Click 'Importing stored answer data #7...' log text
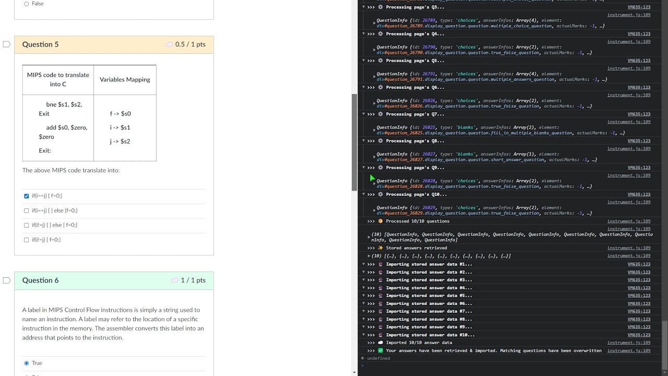Screen dimensions: 668x376 [429, 311]
